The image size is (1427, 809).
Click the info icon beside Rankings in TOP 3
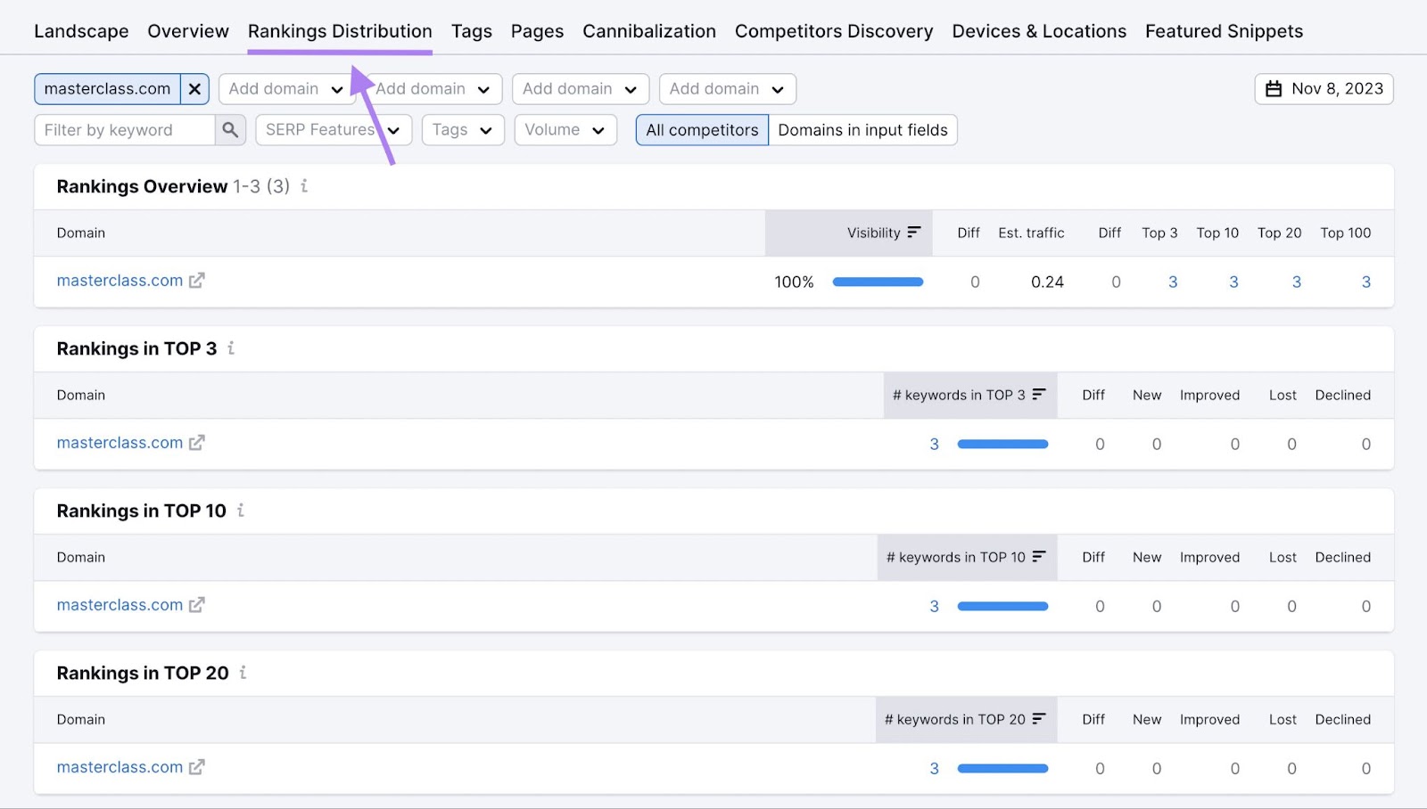tap(230, 349)
